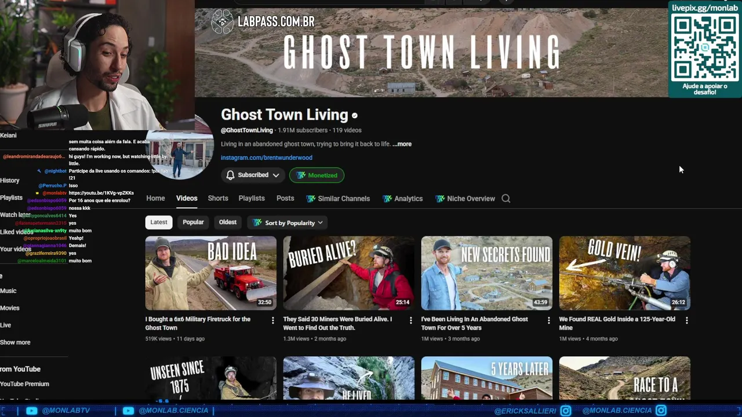Click the 1M views 4 months ago text
Image resolution: width=742 pixels, height=417 pixels.
[588, 339]
